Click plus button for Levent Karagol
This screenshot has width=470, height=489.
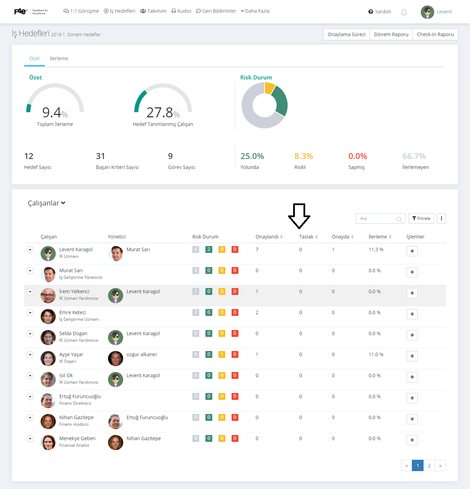click(412, 251)
